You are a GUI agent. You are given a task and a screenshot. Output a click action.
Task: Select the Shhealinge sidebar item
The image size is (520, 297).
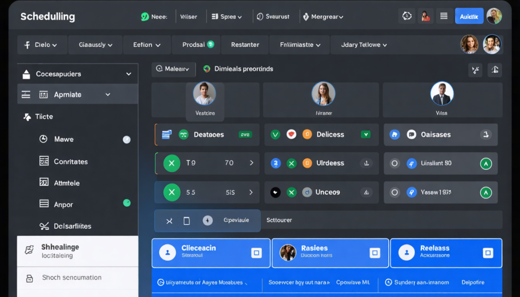point(78,251)
